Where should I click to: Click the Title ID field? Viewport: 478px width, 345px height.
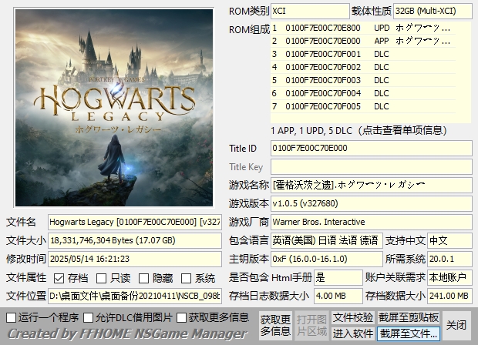372,149
